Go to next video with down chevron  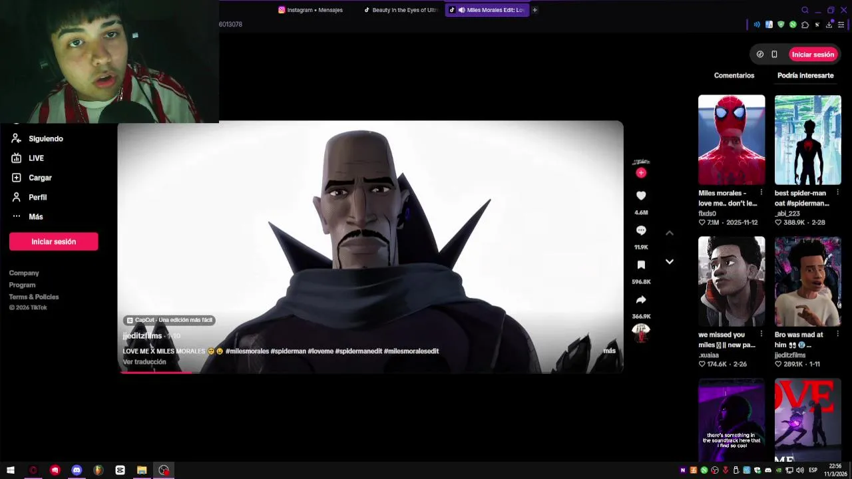coord(670,261)
